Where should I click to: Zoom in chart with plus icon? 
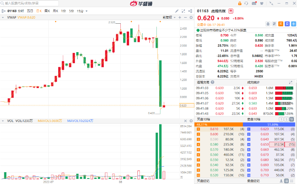pos(180,17)
